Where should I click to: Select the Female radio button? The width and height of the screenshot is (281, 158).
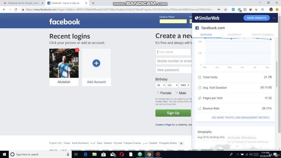tap(158, 93)
